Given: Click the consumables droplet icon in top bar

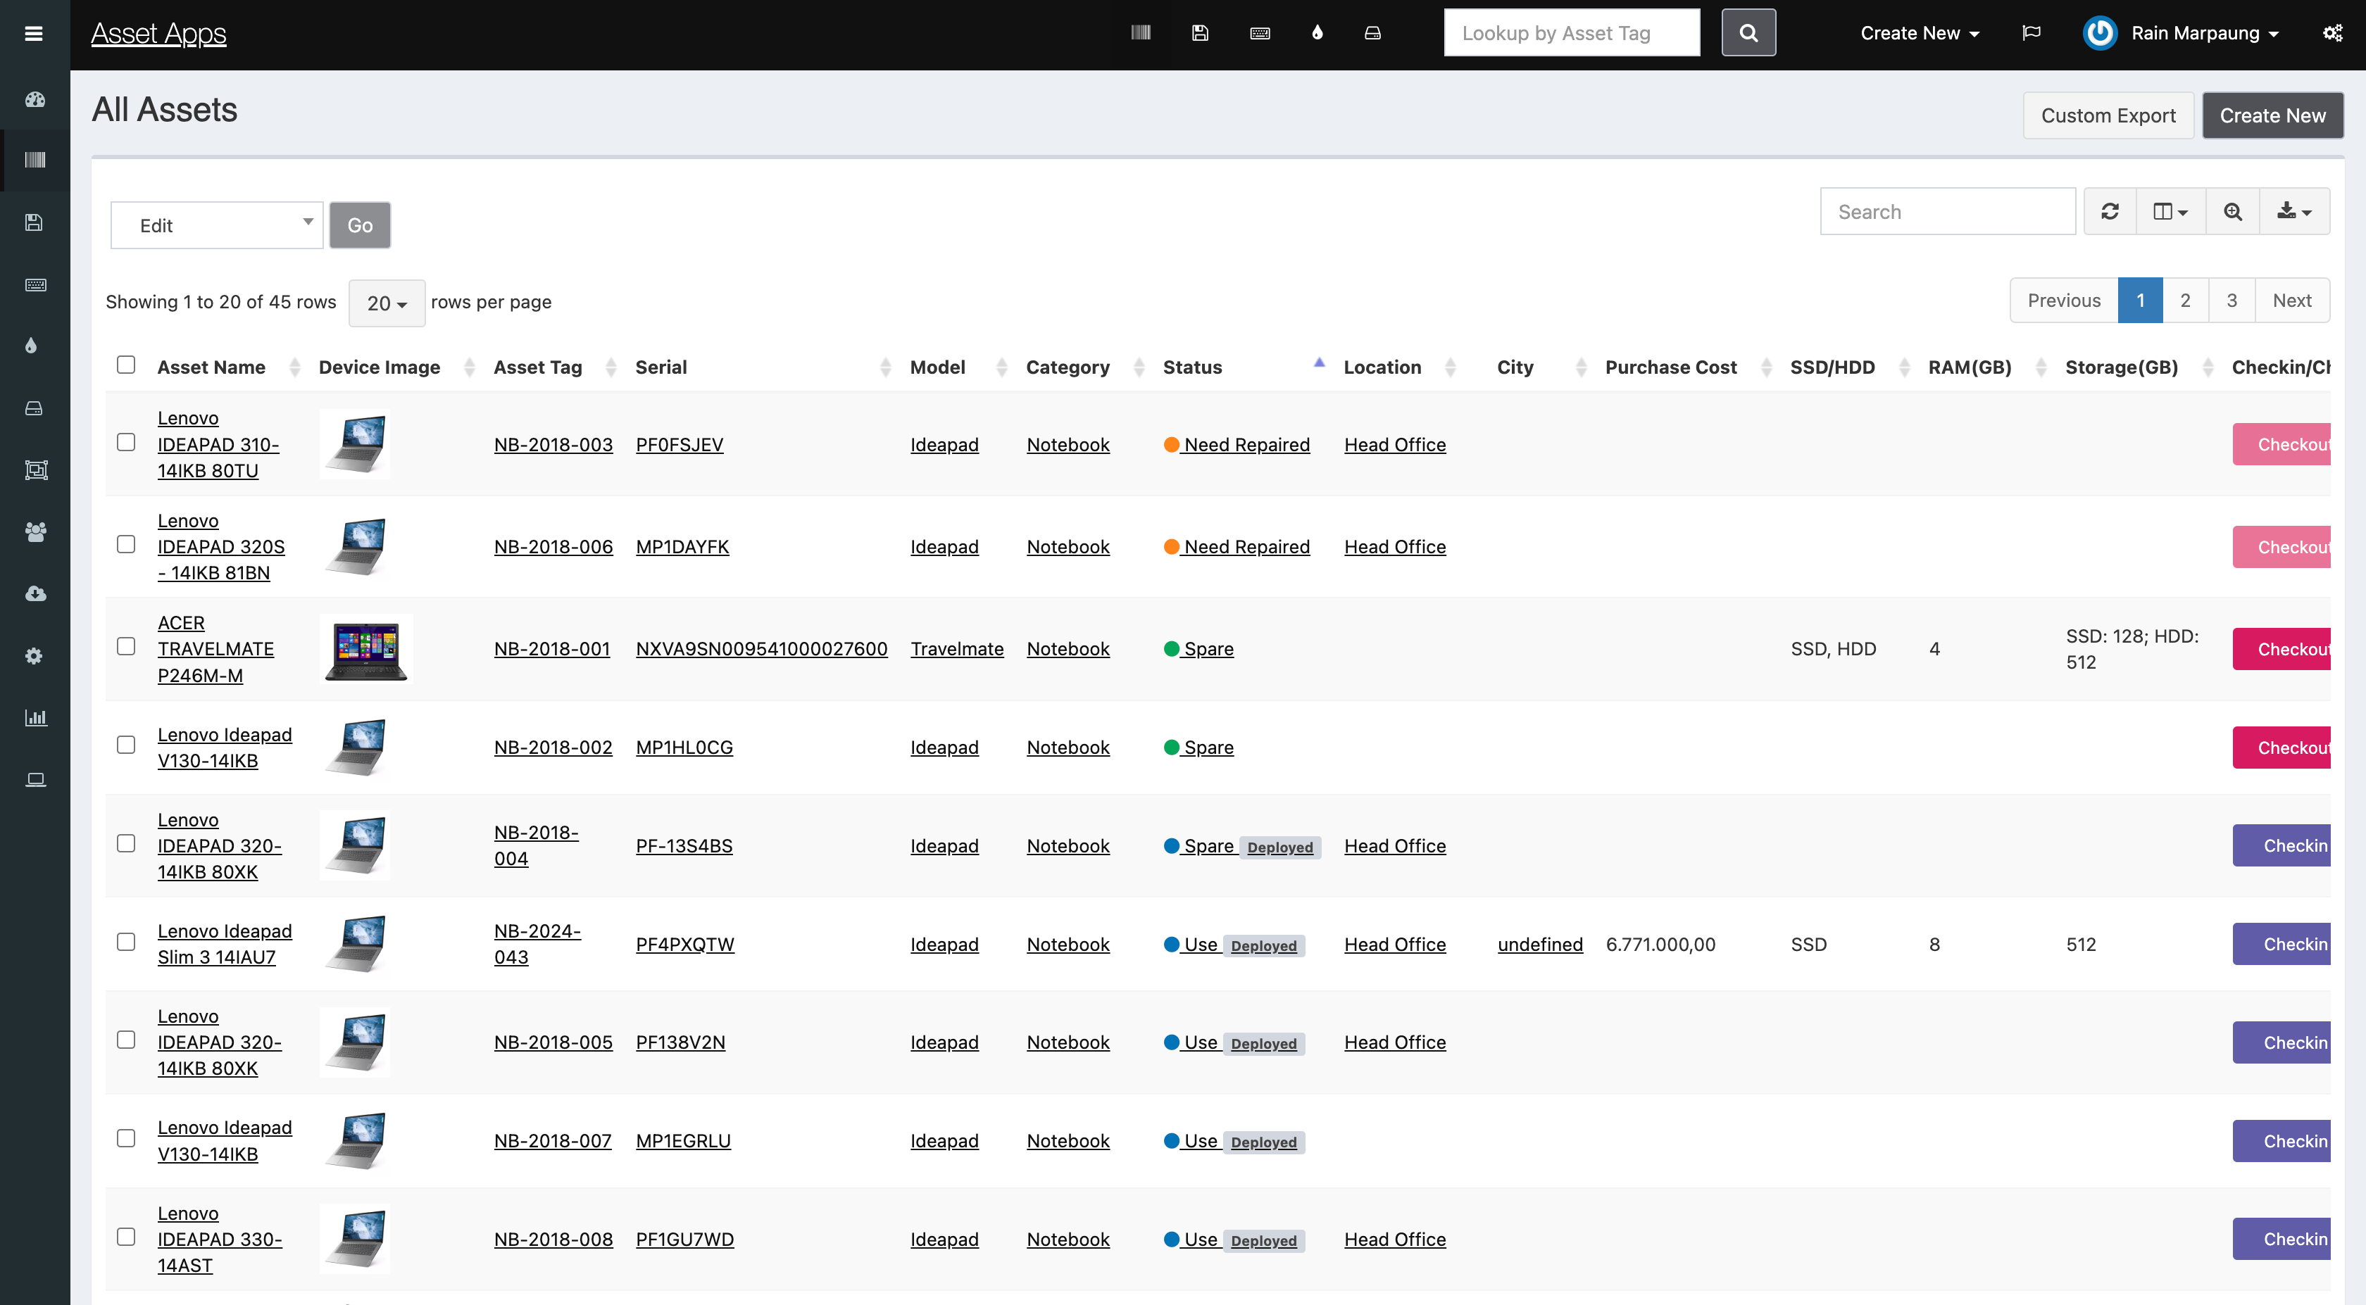Looking at the screenshot, I should tap(1317, 33).
